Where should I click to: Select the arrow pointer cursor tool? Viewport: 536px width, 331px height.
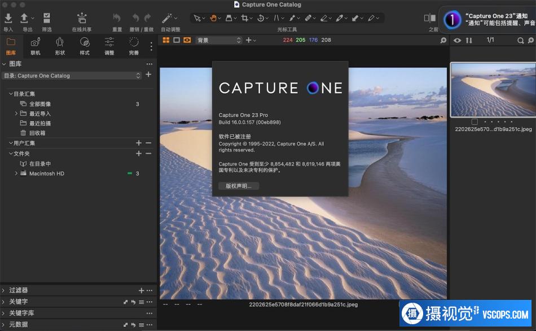pos(197,18)
